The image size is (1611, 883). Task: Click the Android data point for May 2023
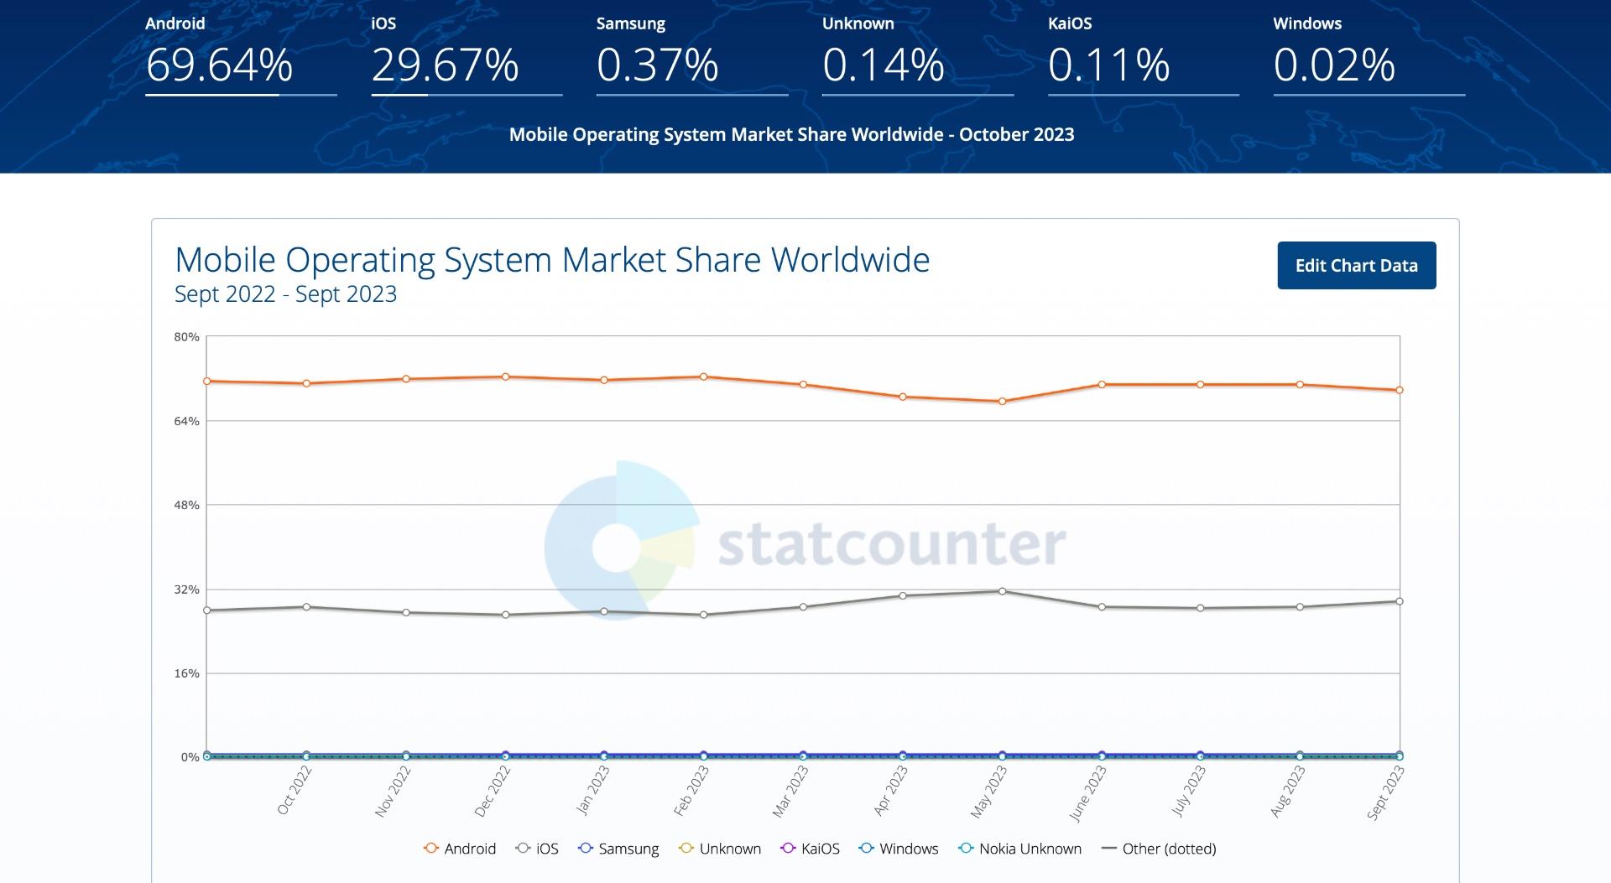click(x=1002, y=402)
